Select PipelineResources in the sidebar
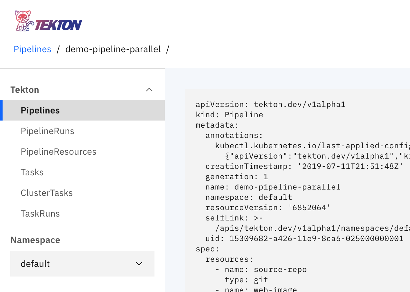Image resolution: width=410 pixels, height=292 pixels. [x=58, y=151]
